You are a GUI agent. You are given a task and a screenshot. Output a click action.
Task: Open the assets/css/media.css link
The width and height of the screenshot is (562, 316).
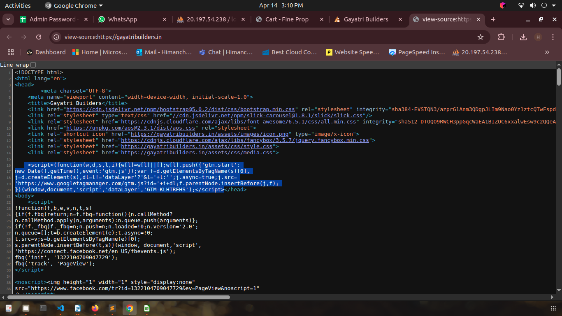197,153
